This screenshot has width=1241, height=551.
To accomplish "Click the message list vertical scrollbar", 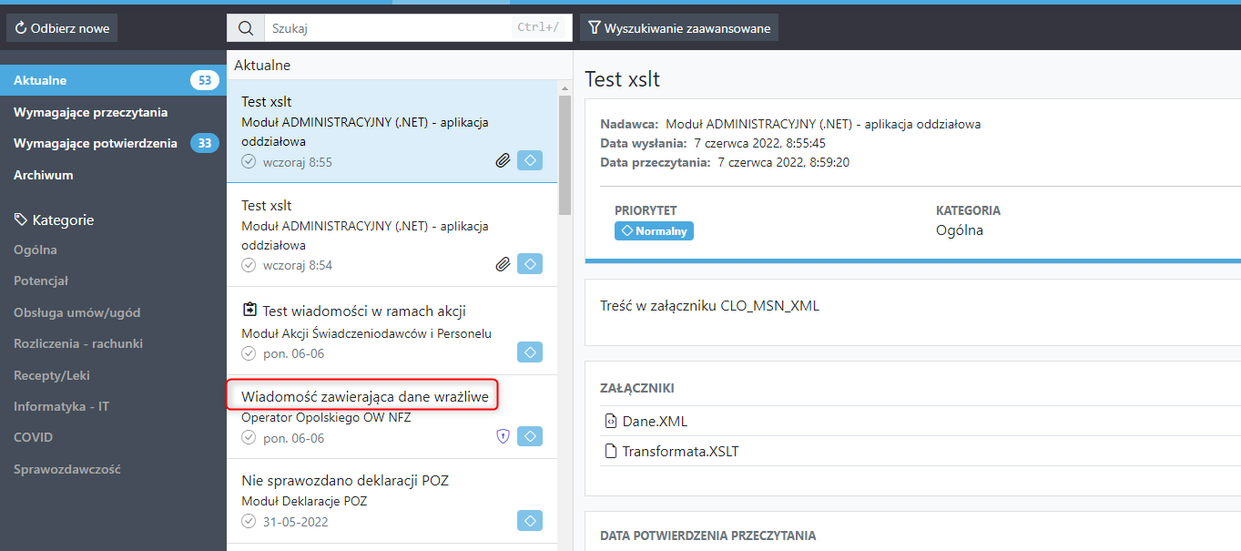I will [565, 155].
